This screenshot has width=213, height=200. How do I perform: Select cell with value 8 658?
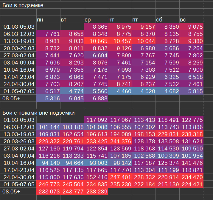point(72,34)
